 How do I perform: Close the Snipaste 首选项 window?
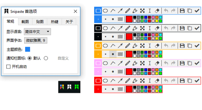pyautogui.click(x=75, y=11)
